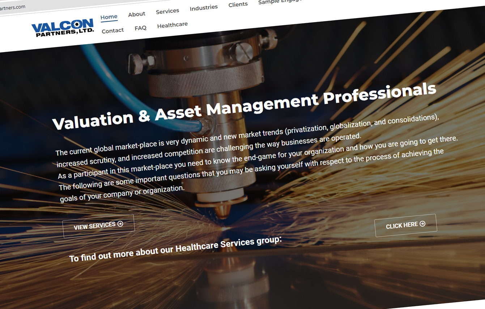Click the Healthcare Services group text line
485x309 pixels.
[175, 249]
